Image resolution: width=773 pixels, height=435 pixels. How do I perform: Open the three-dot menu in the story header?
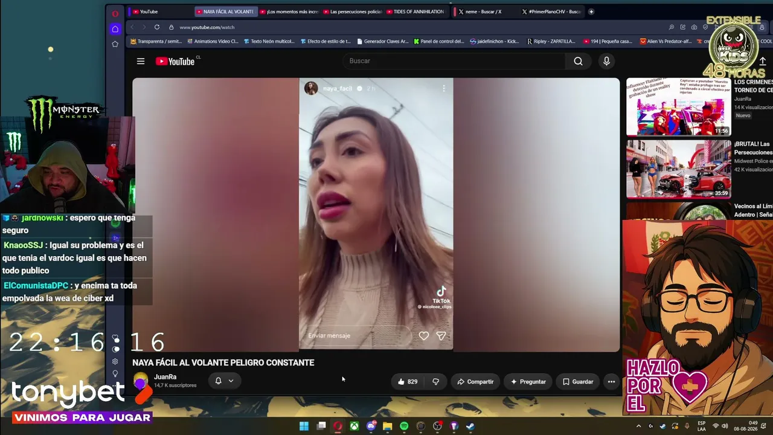pos(444,88)
